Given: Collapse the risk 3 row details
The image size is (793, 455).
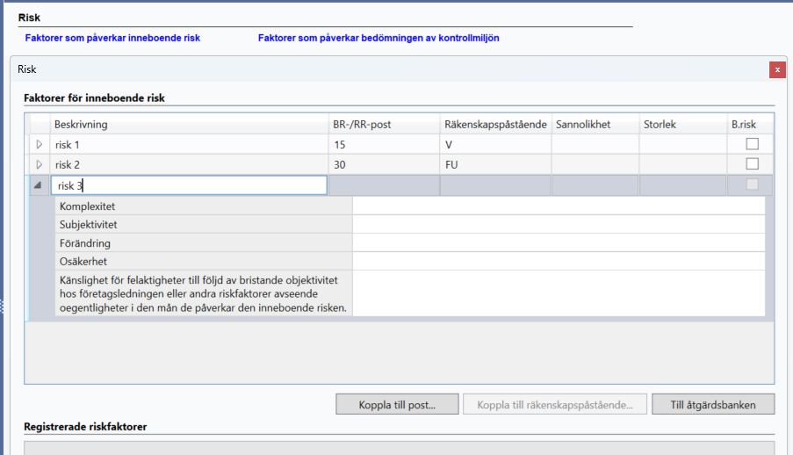Looking at the screenshot, I should coord(38,185).
